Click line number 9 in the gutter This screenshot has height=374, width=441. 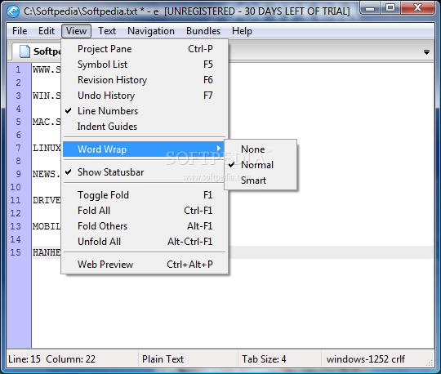coord(18,174)
